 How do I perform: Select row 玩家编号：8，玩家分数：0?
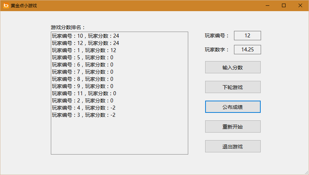tap(119, 79)
